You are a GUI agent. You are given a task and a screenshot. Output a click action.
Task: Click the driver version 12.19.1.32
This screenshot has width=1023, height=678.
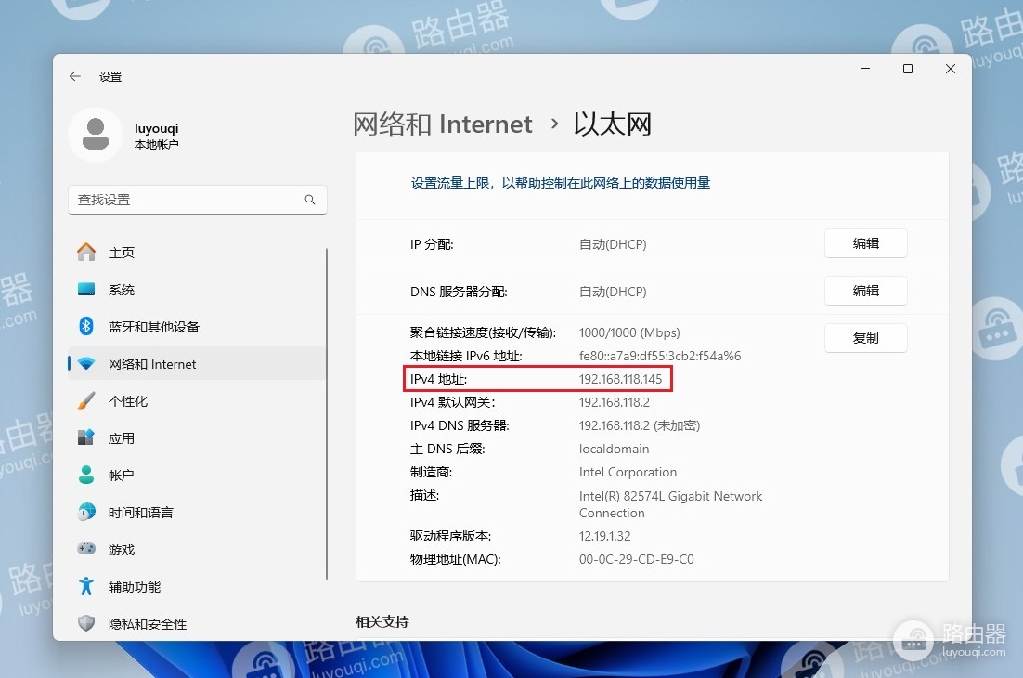(605, 536)
